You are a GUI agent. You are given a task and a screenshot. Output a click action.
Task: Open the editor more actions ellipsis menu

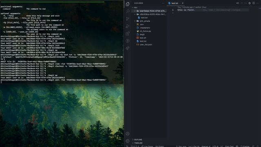pos(257,3)
